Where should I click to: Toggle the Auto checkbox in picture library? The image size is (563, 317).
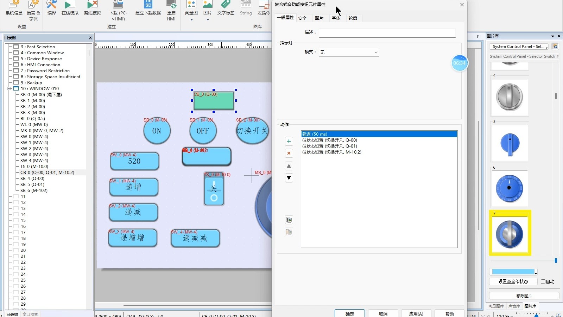click(543, 281)
